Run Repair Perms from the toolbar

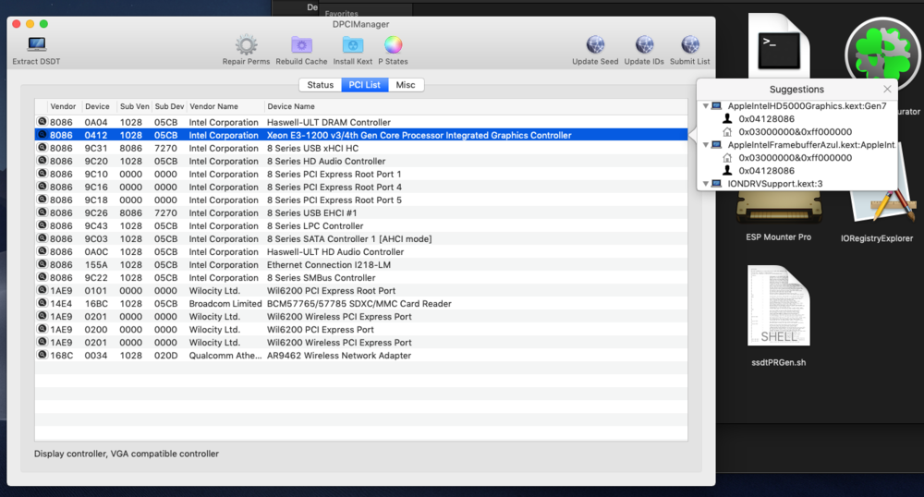[x=247, y=44]
